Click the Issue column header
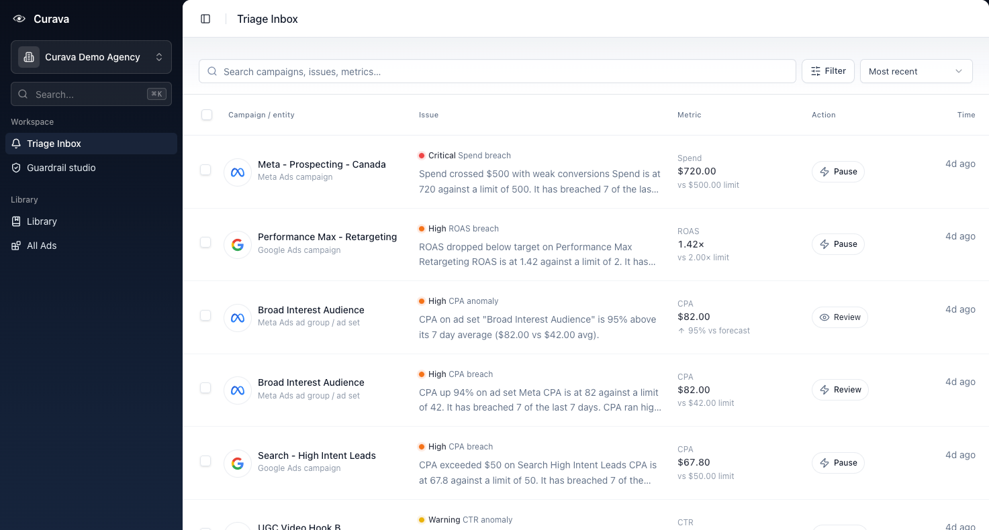This screenshot has width=989, height=530. click(428, 115)
